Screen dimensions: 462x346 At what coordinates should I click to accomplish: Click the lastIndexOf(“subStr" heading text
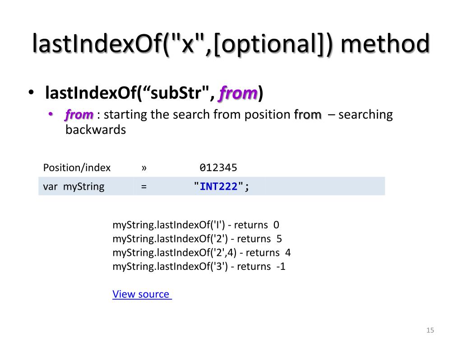[x=129, y=93]
